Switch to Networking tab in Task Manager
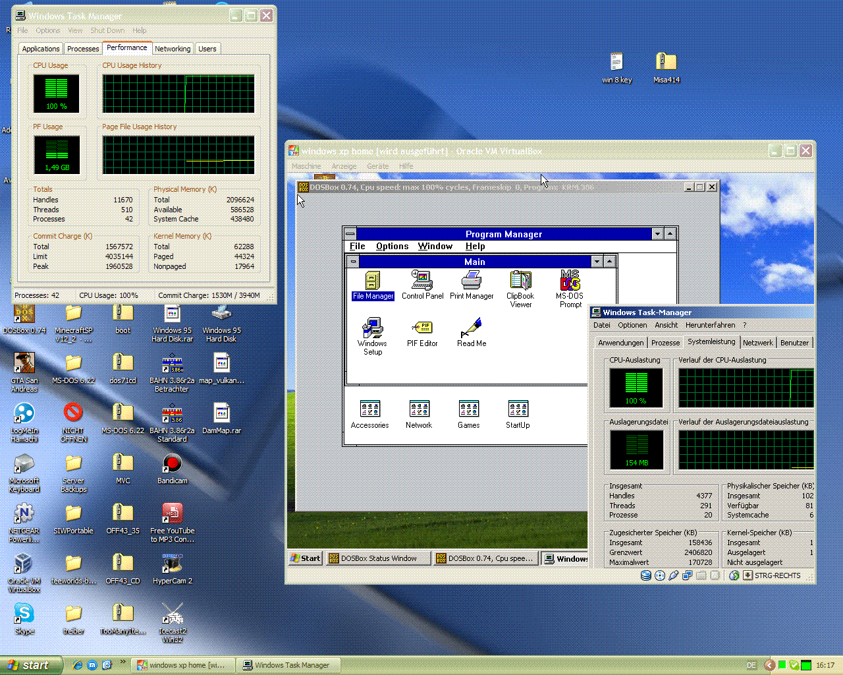The height and width of the screenshot is (675, 843). click(x=173, y=49)
